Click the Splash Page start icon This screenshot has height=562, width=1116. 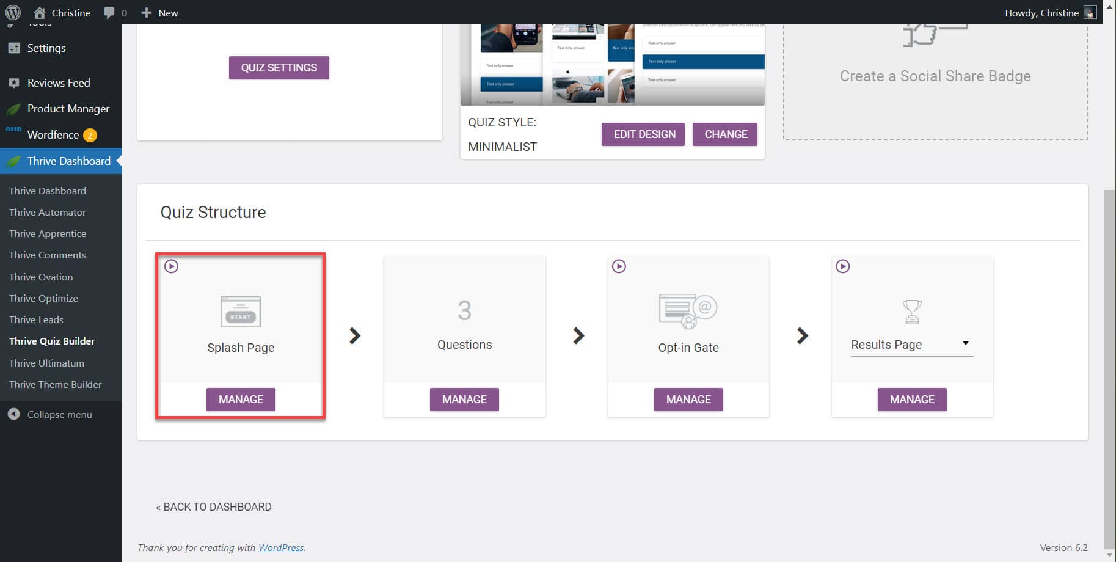[241, 312]
